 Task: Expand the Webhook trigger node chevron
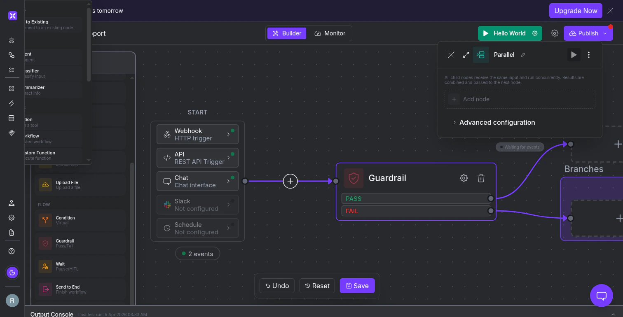coord(228,134)
